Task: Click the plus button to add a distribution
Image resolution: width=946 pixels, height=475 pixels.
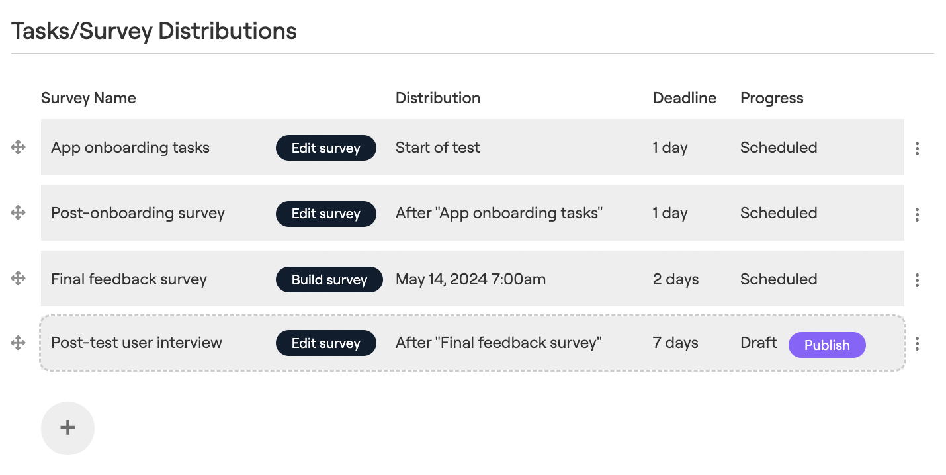Action: click(67, 428)
